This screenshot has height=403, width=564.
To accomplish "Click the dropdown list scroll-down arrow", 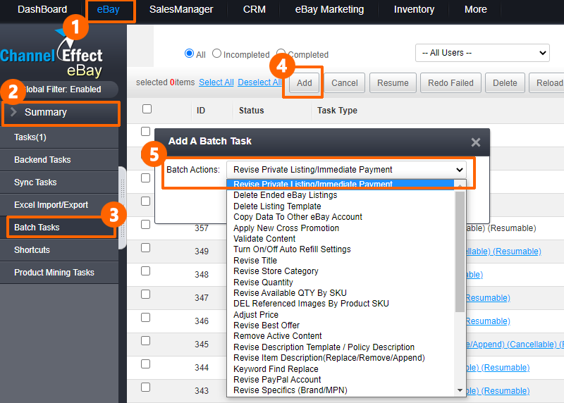I will [x=460, y=390].
